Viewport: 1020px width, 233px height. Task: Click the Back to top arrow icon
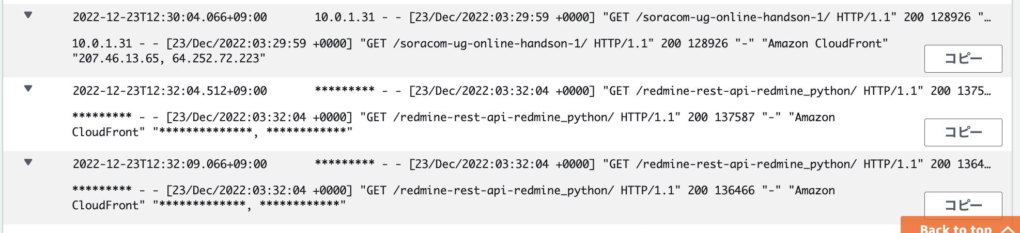click(x=1007, y=229)
